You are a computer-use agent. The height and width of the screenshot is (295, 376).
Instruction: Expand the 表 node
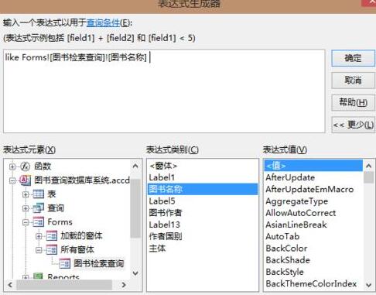(26, 194)
